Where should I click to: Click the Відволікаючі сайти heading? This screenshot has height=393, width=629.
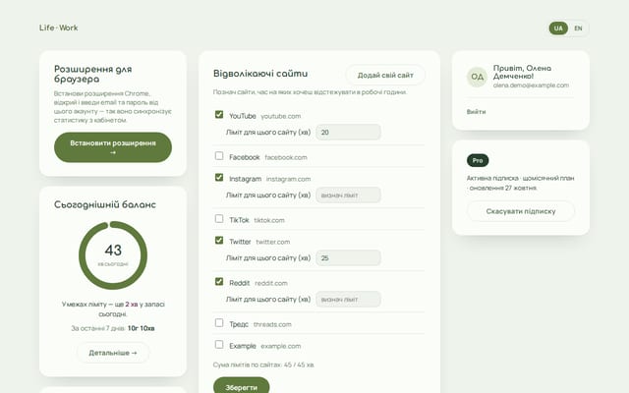click(x=260, y=74)
